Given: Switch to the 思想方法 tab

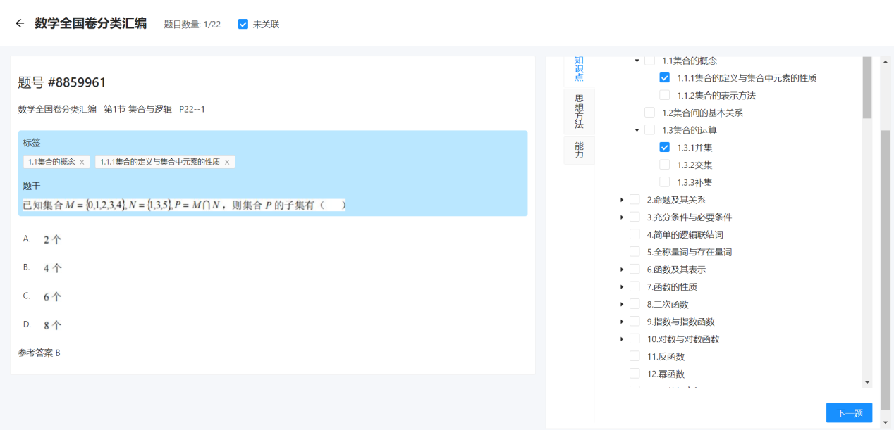Looking at the screenshot, I should pos(579,111).
